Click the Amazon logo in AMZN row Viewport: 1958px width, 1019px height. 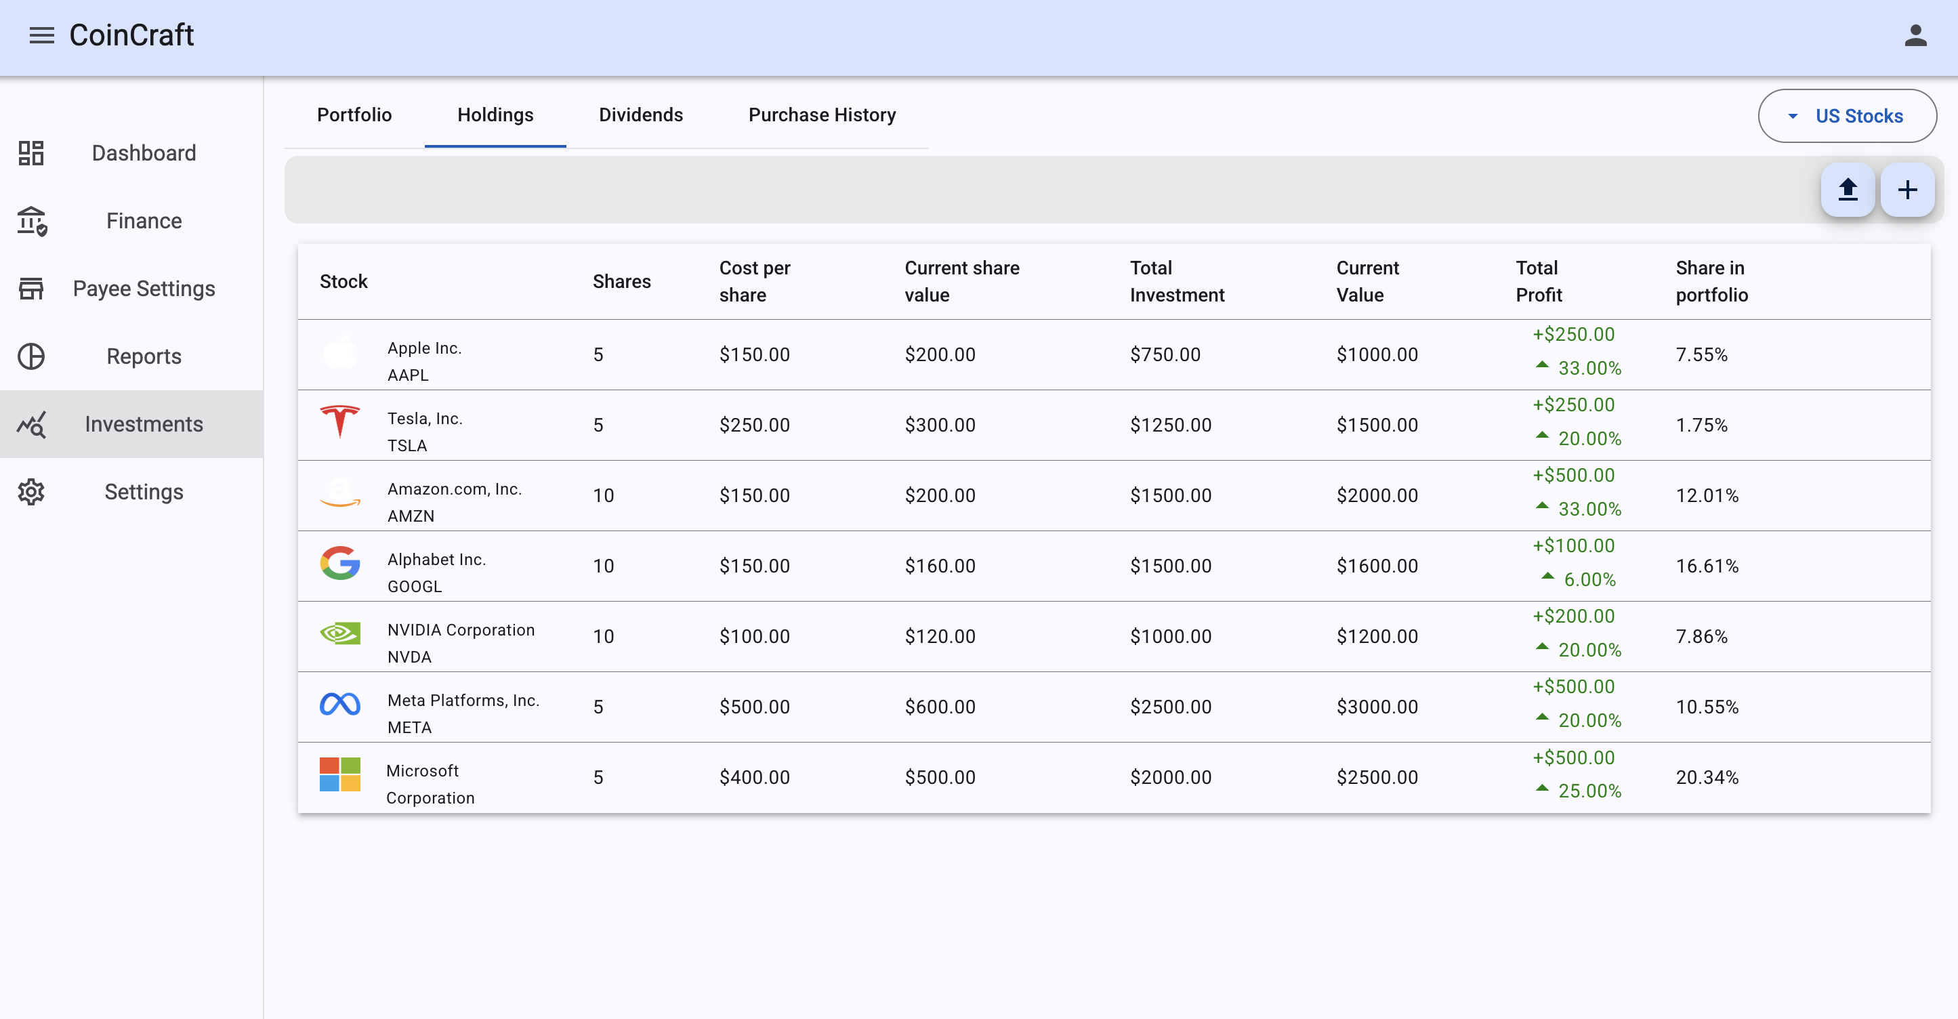coord(339,493)
